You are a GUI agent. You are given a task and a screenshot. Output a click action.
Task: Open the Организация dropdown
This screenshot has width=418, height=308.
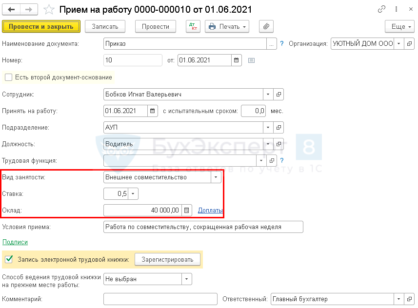coord(398,43)
